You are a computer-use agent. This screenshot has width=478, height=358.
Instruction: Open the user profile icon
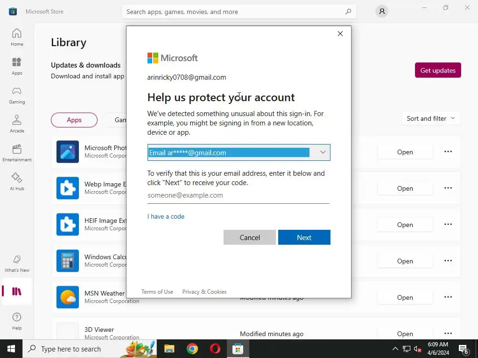click(382, 12)
